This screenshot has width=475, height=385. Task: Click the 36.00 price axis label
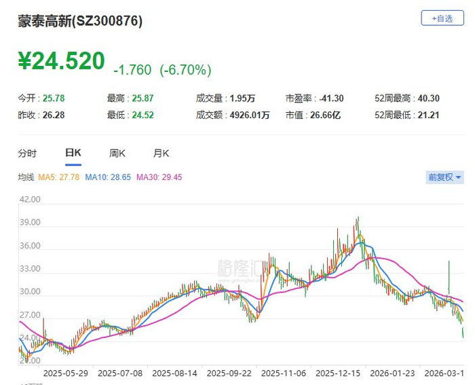pos(30,246)
